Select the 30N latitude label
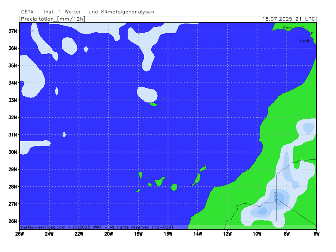 click(13, 152)
